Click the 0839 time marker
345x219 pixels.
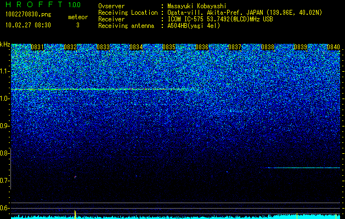pyautogui.click(x=301, y=47)
